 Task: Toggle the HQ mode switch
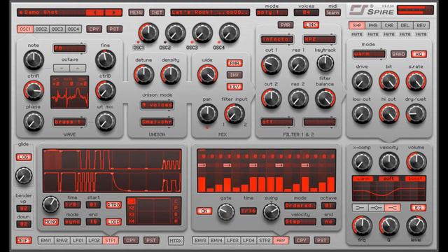[419, 54]
